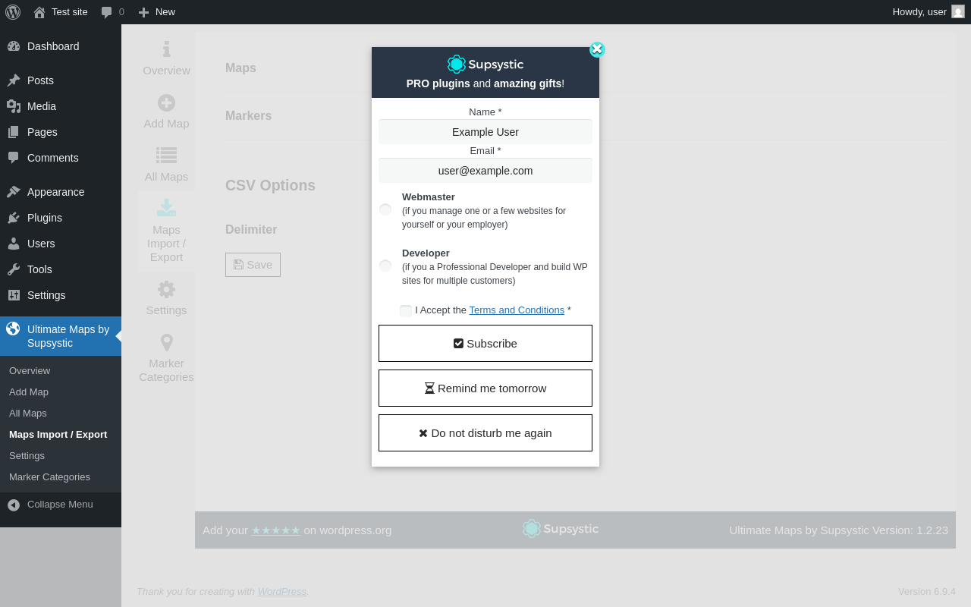Click the Markers section heading
Screen dimensions: 971x607
click(x=248, y=115)
